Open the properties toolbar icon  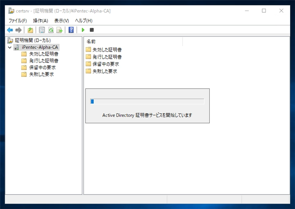[42, 30]
